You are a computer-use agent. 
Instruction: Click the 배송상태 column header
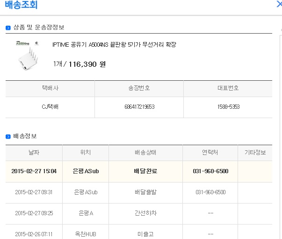145,153
